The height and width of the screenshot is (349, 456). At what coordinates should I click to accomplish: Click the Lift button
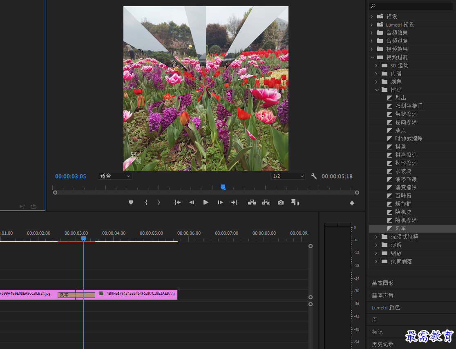(x=252, y=202)
